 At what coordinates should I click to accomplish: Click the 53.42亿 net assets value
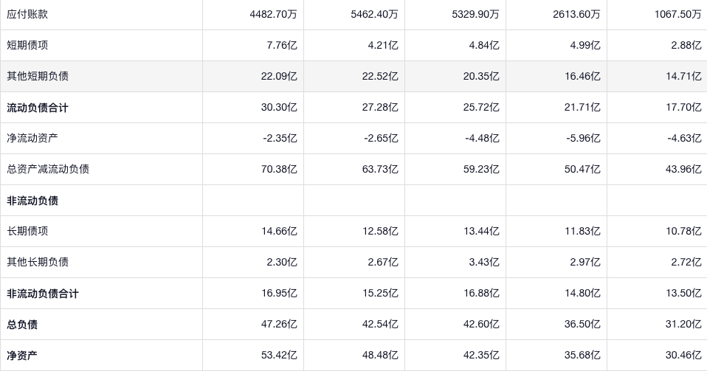click(280, 356)
